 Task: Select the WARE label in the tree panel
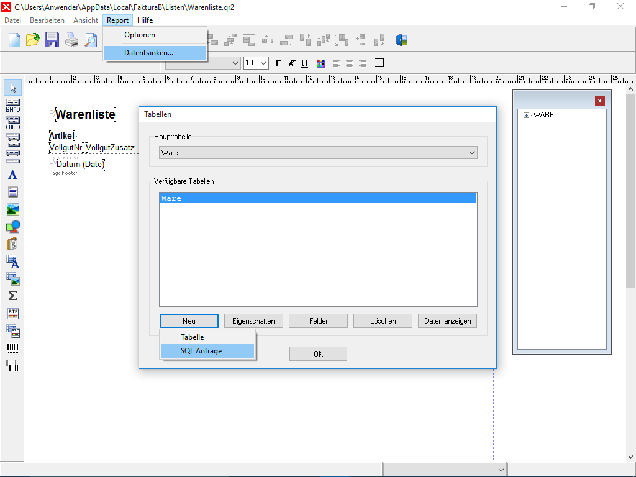tap(543, 115)
